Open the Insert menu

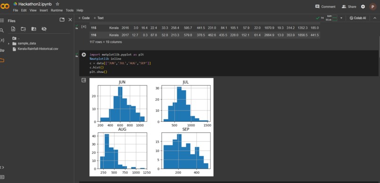(44, 10)
